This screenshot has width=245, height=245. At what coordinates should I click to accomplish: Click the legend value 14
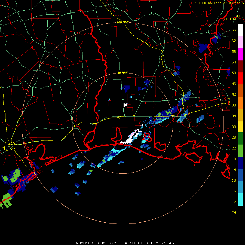[x=234, y=170]
